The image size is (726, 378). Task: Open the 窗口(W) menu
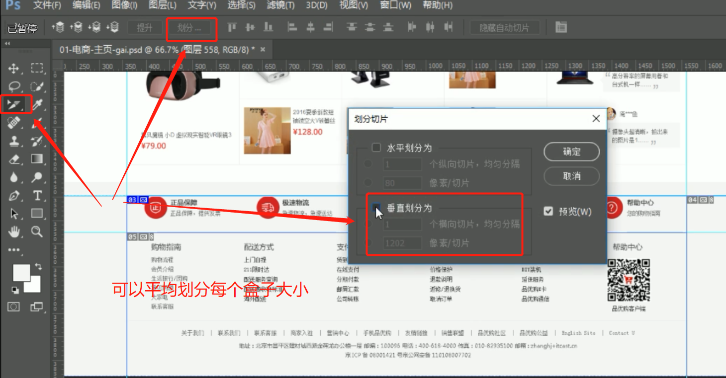[395, 5]
